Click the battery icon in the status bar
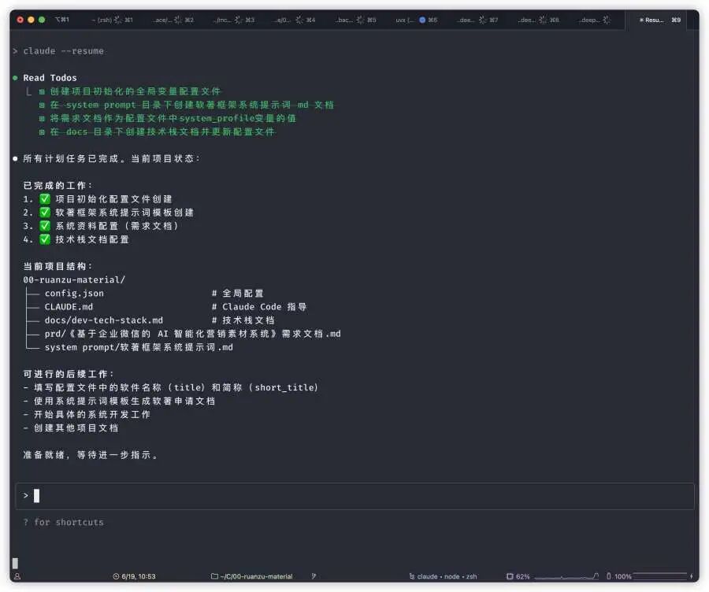709x592 pixels. (x=609, y=576)
